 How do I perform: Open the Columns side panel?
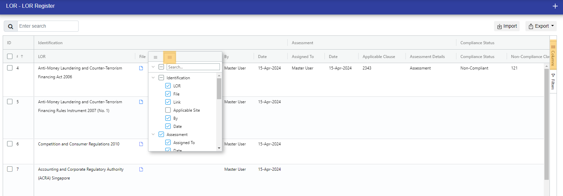553,55
